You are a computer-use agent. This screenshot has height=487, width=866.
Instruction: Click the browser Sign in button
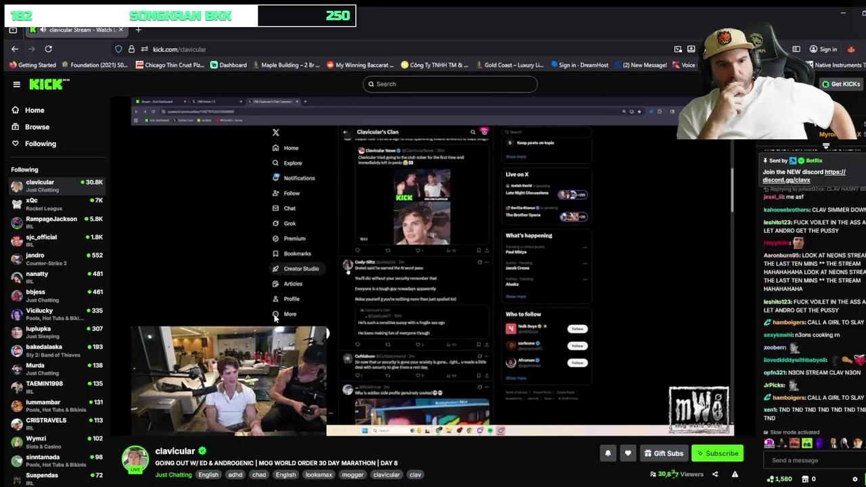pos(823,49)
